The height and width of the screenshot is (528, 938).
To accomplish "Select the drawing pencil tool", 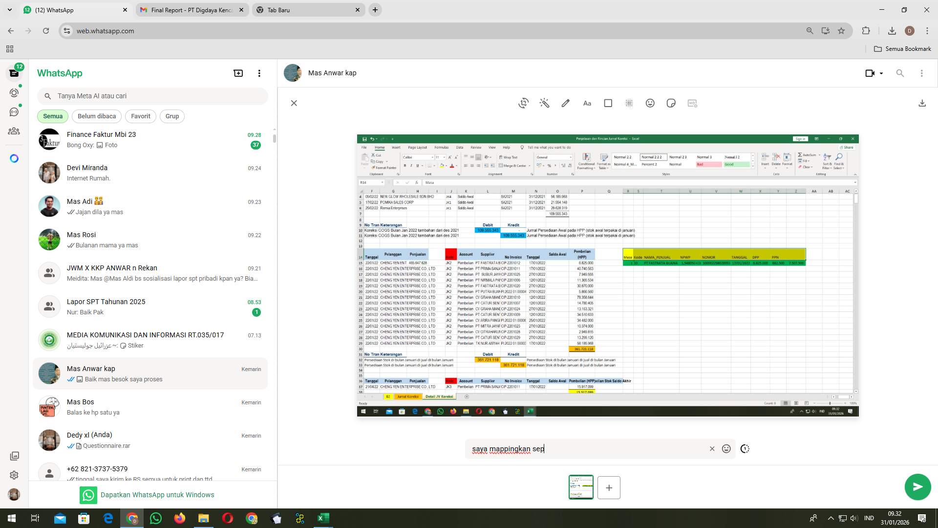I will pyautogui.click(x=565, y=103).
